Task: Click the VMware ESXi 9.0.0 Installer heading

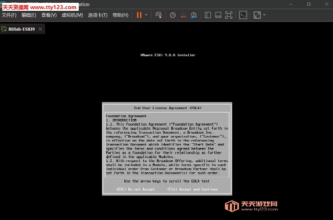Action: click(x=168, y=55)
